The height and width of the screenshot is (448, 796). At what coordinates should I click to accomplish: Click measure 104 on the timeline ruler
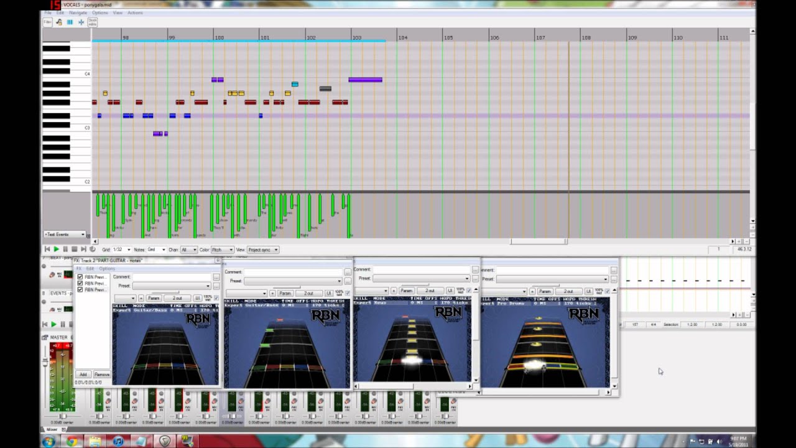pos(402,37)
